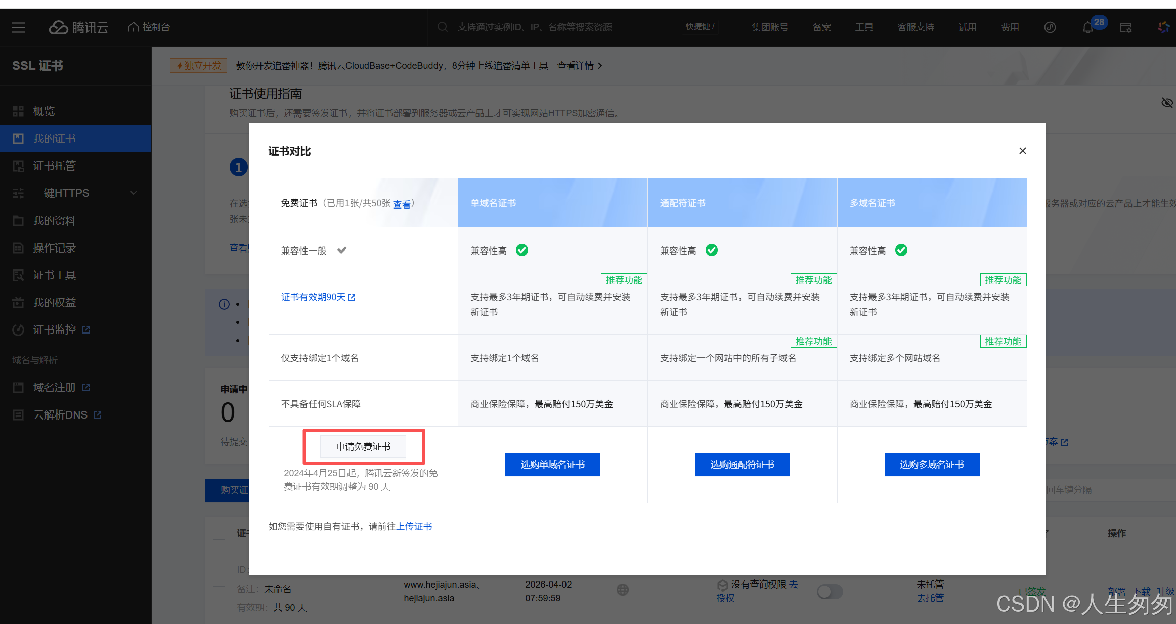Select 证书托管 in the sidebar
Viewport: 1176px width, 624px height.
tap(55, 166)
